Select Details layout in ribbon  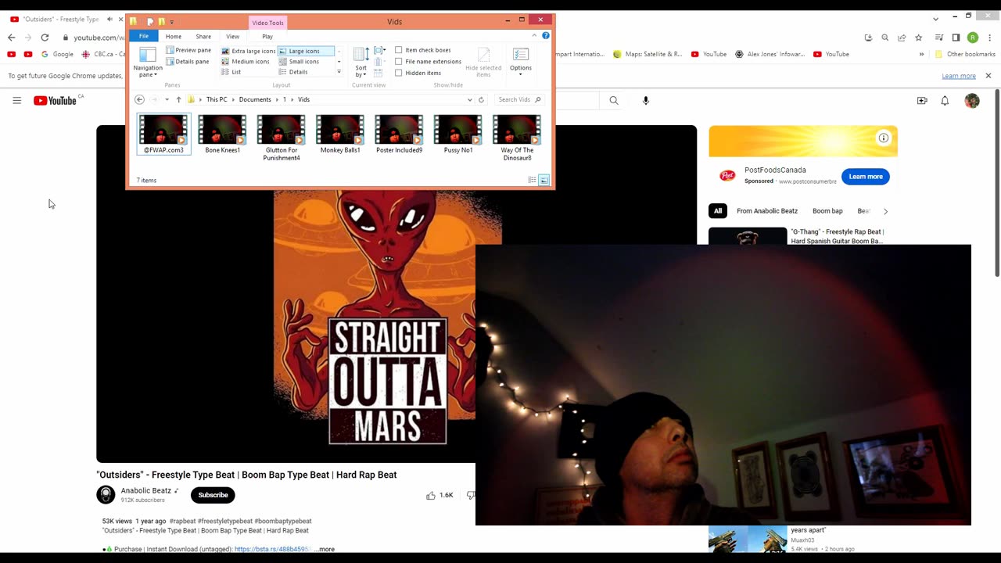point(293,72)
